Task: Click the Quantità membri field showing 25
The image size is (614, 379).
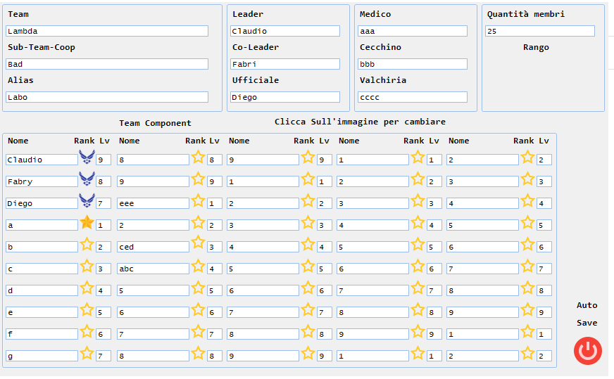Action: 540,31
